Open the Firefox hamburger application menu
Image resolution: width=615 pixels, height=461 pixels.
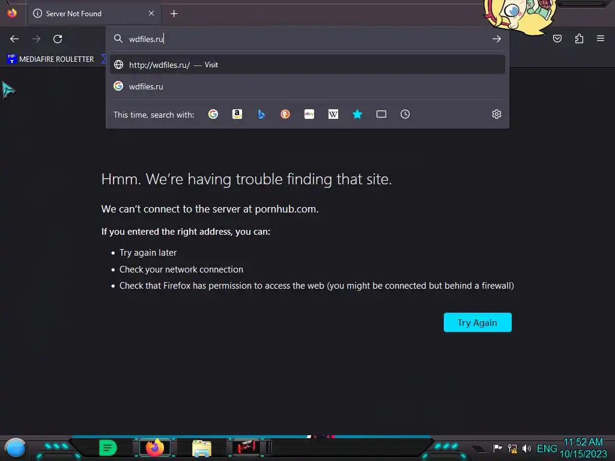point(601,38)
